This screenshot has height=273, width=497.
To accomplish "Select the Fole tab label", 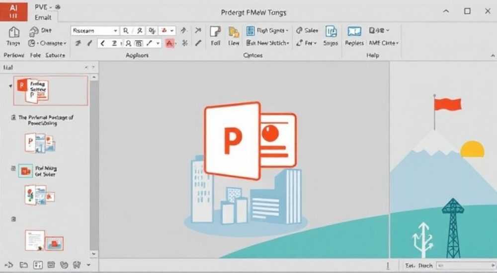I will [x=35, y=56].
